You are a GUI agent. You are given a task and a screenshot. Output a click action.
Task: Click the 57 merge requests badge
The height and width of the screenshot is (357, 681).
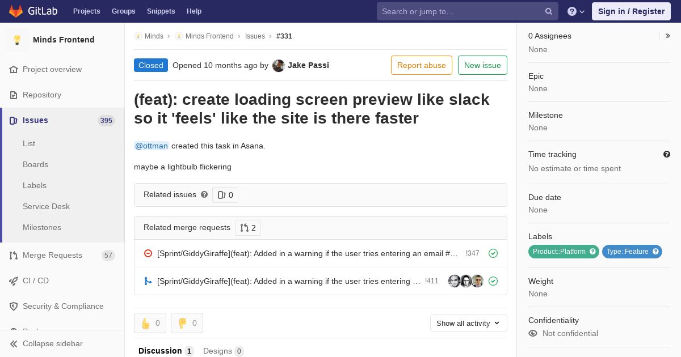click(x=108, y=256)
